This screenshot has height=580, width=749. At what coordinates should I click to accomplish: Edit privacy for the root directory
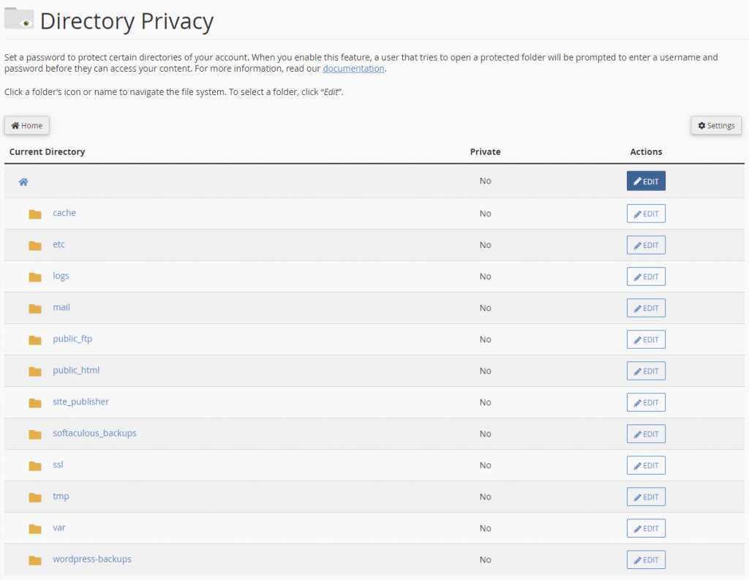click(x=646, y=181)
